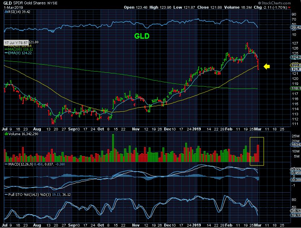Click Feb on the price chart date axis
The width and height of the screenshot is (301, 228).
pyautogui.click(x=229, y=129)
